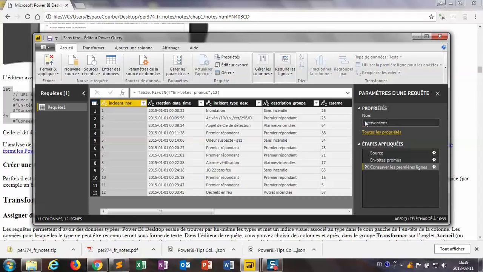The image size is (483, 272).
Task: Open the Ajouter une colonne tab
Action: point(134,48)
